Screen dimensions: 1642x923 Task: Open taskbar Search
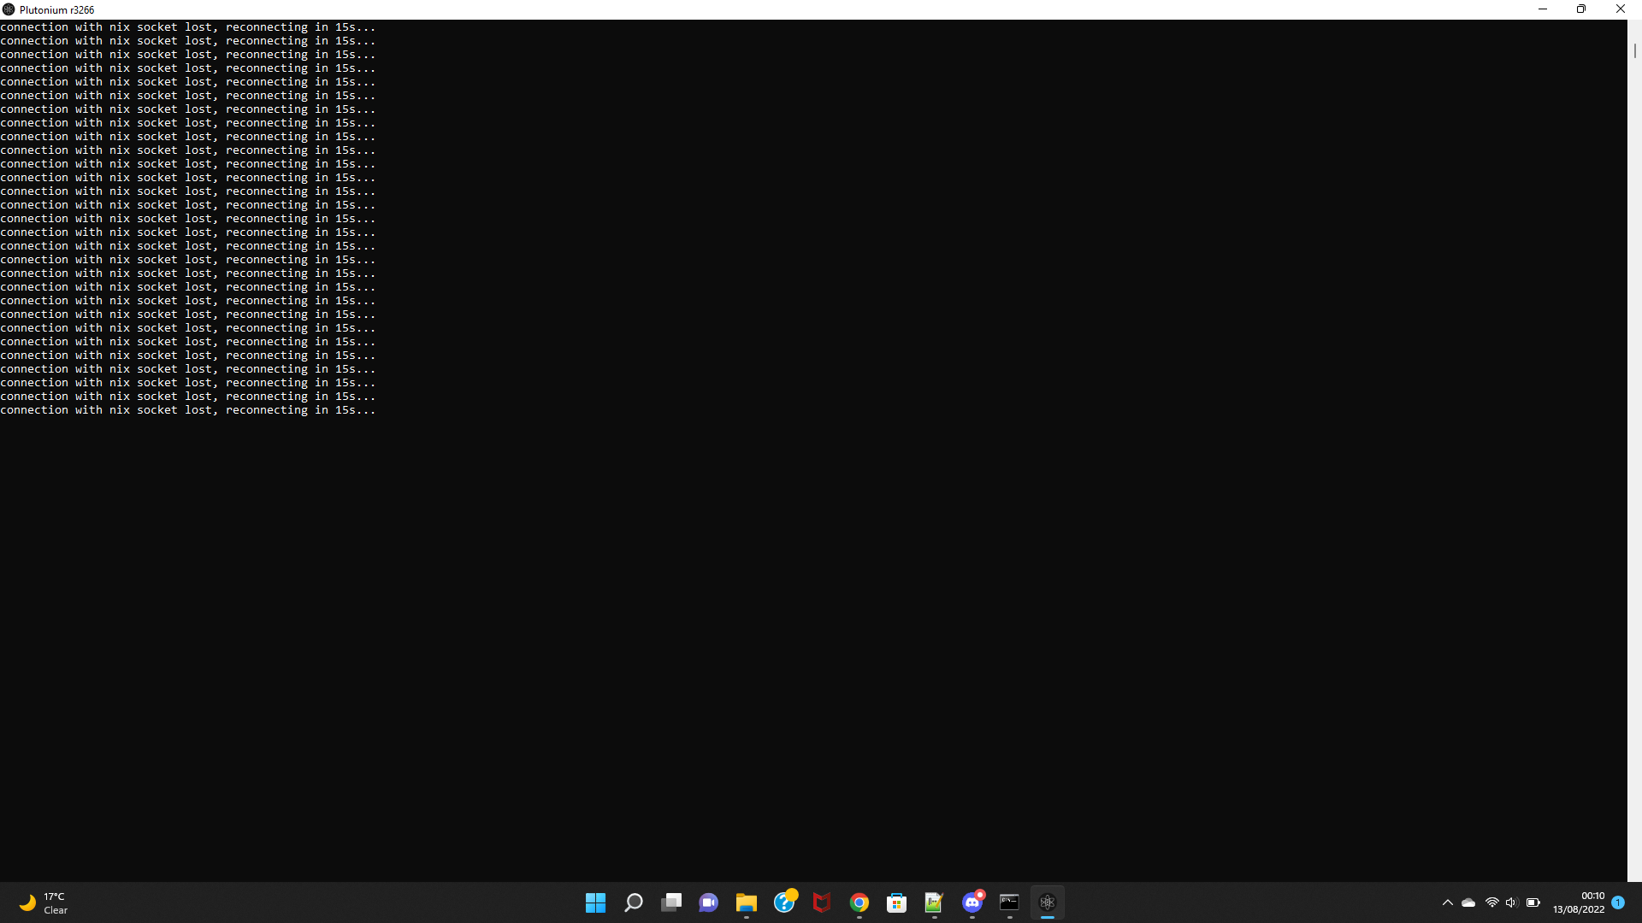coord(633,902)
